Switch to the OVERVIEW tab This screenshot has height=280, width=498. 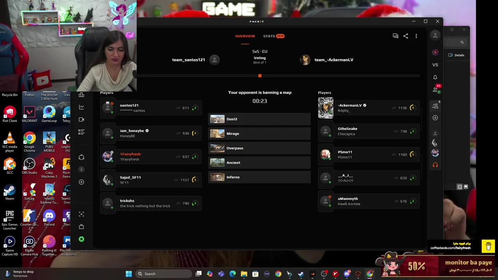pos(245,36)
